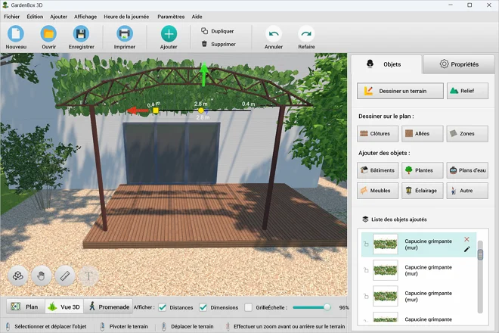Redo the action with Refaire
The width and height of the screenshot is (499, 333).
306,34
